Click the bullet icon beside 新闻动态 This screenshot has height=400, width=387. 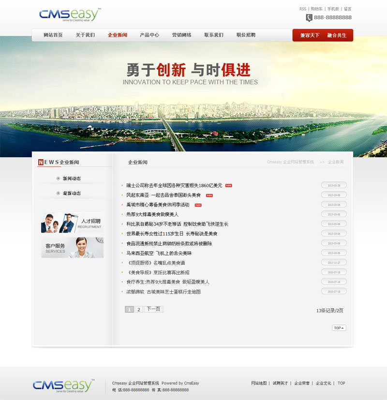[x=59, y=178]
